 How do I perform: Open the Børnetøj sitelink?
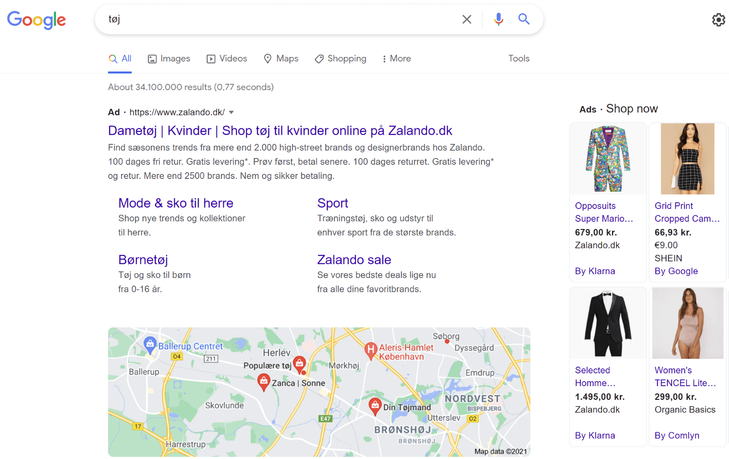coord(143,260)
